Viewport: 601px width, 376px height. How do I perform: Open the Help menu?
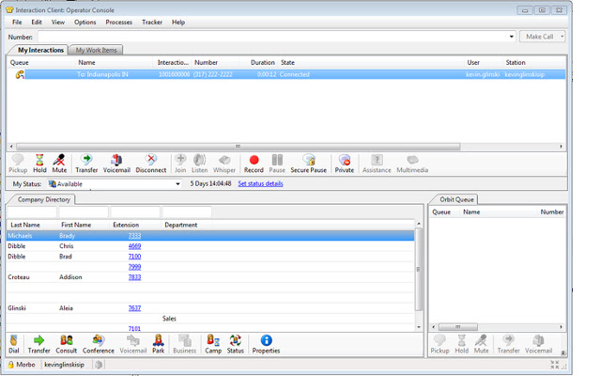(178, 23)
